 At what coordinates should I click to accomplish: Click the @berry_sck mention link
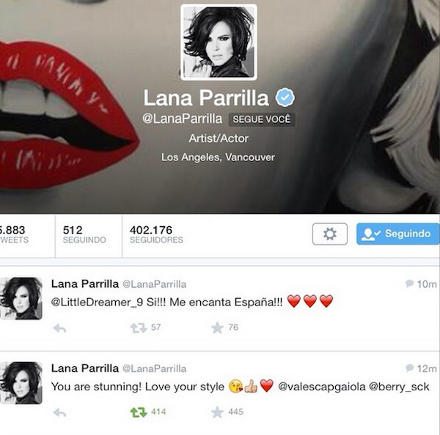pyautogui.click(x=399, y=387)
